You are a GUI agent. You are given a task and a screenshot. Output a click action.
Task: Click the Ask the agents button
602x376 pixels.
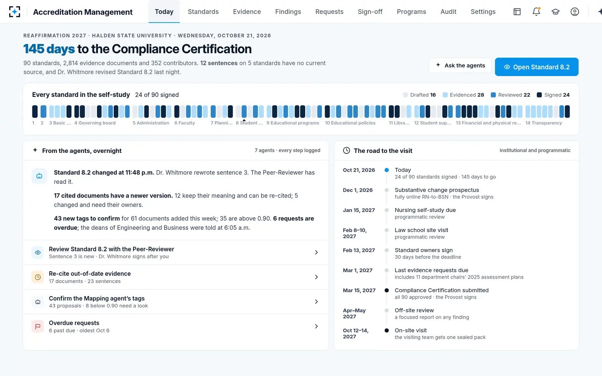[460, 65]
